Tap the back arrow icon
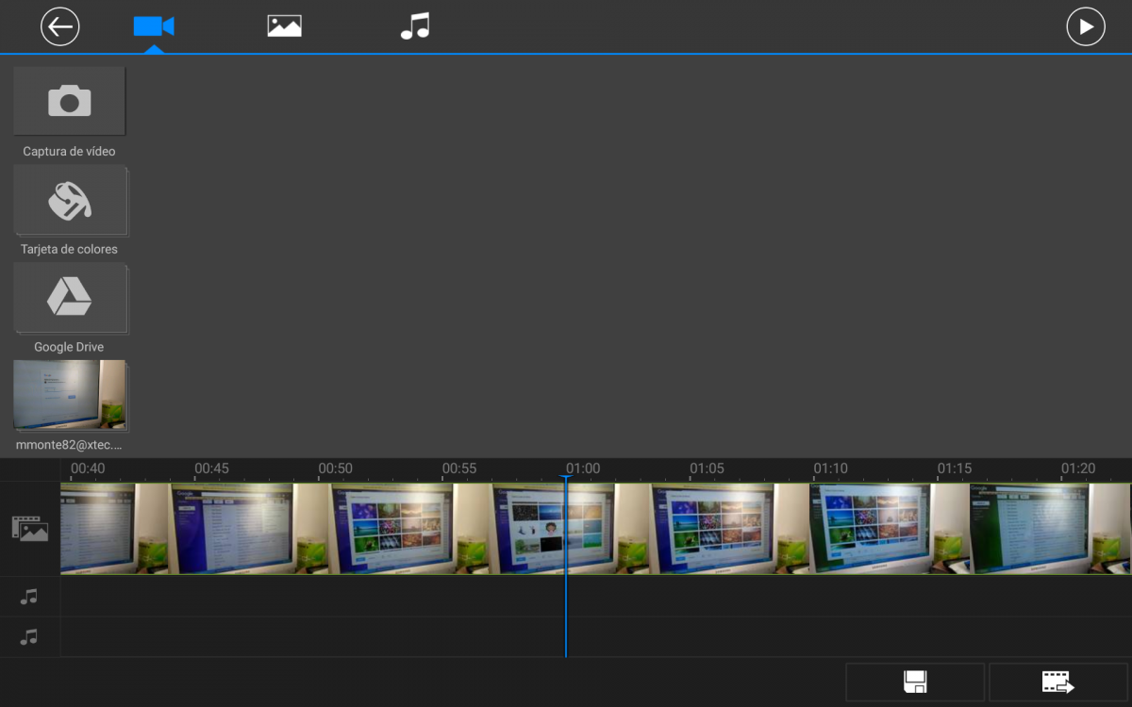This screenshot has height=707, width=1132. tap(60, 26)
